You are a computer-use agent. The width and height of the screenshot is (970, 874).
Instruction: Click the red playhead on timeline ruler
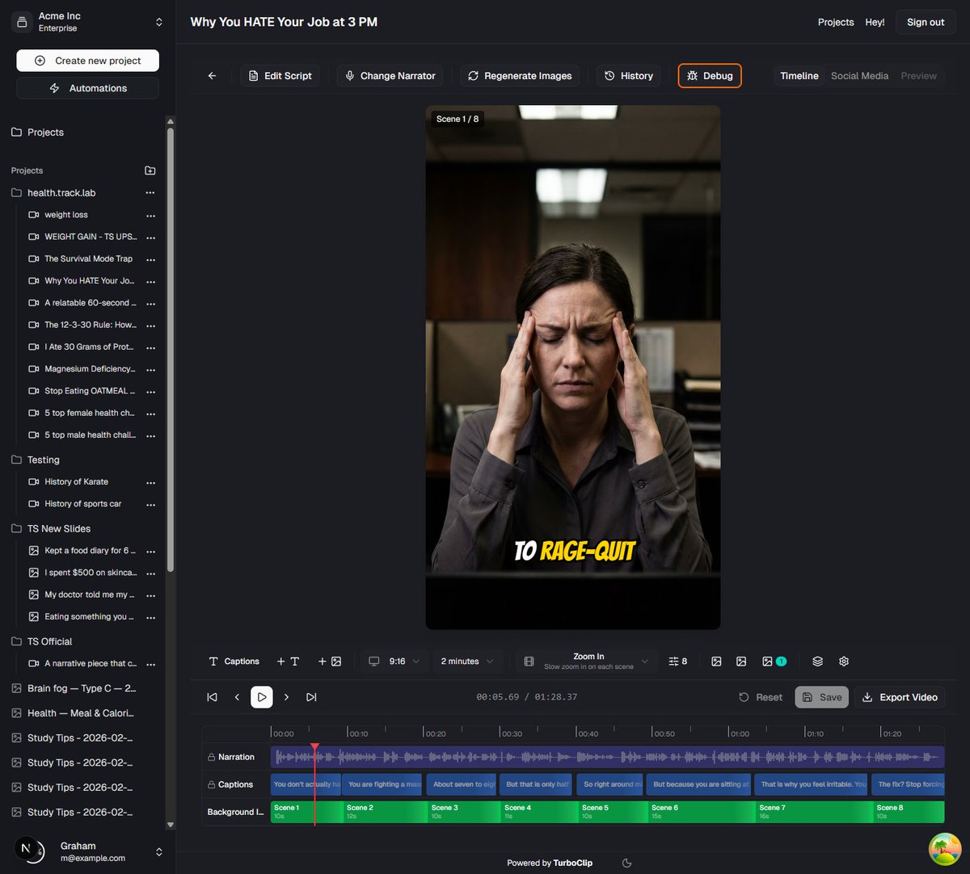[314, 747]
